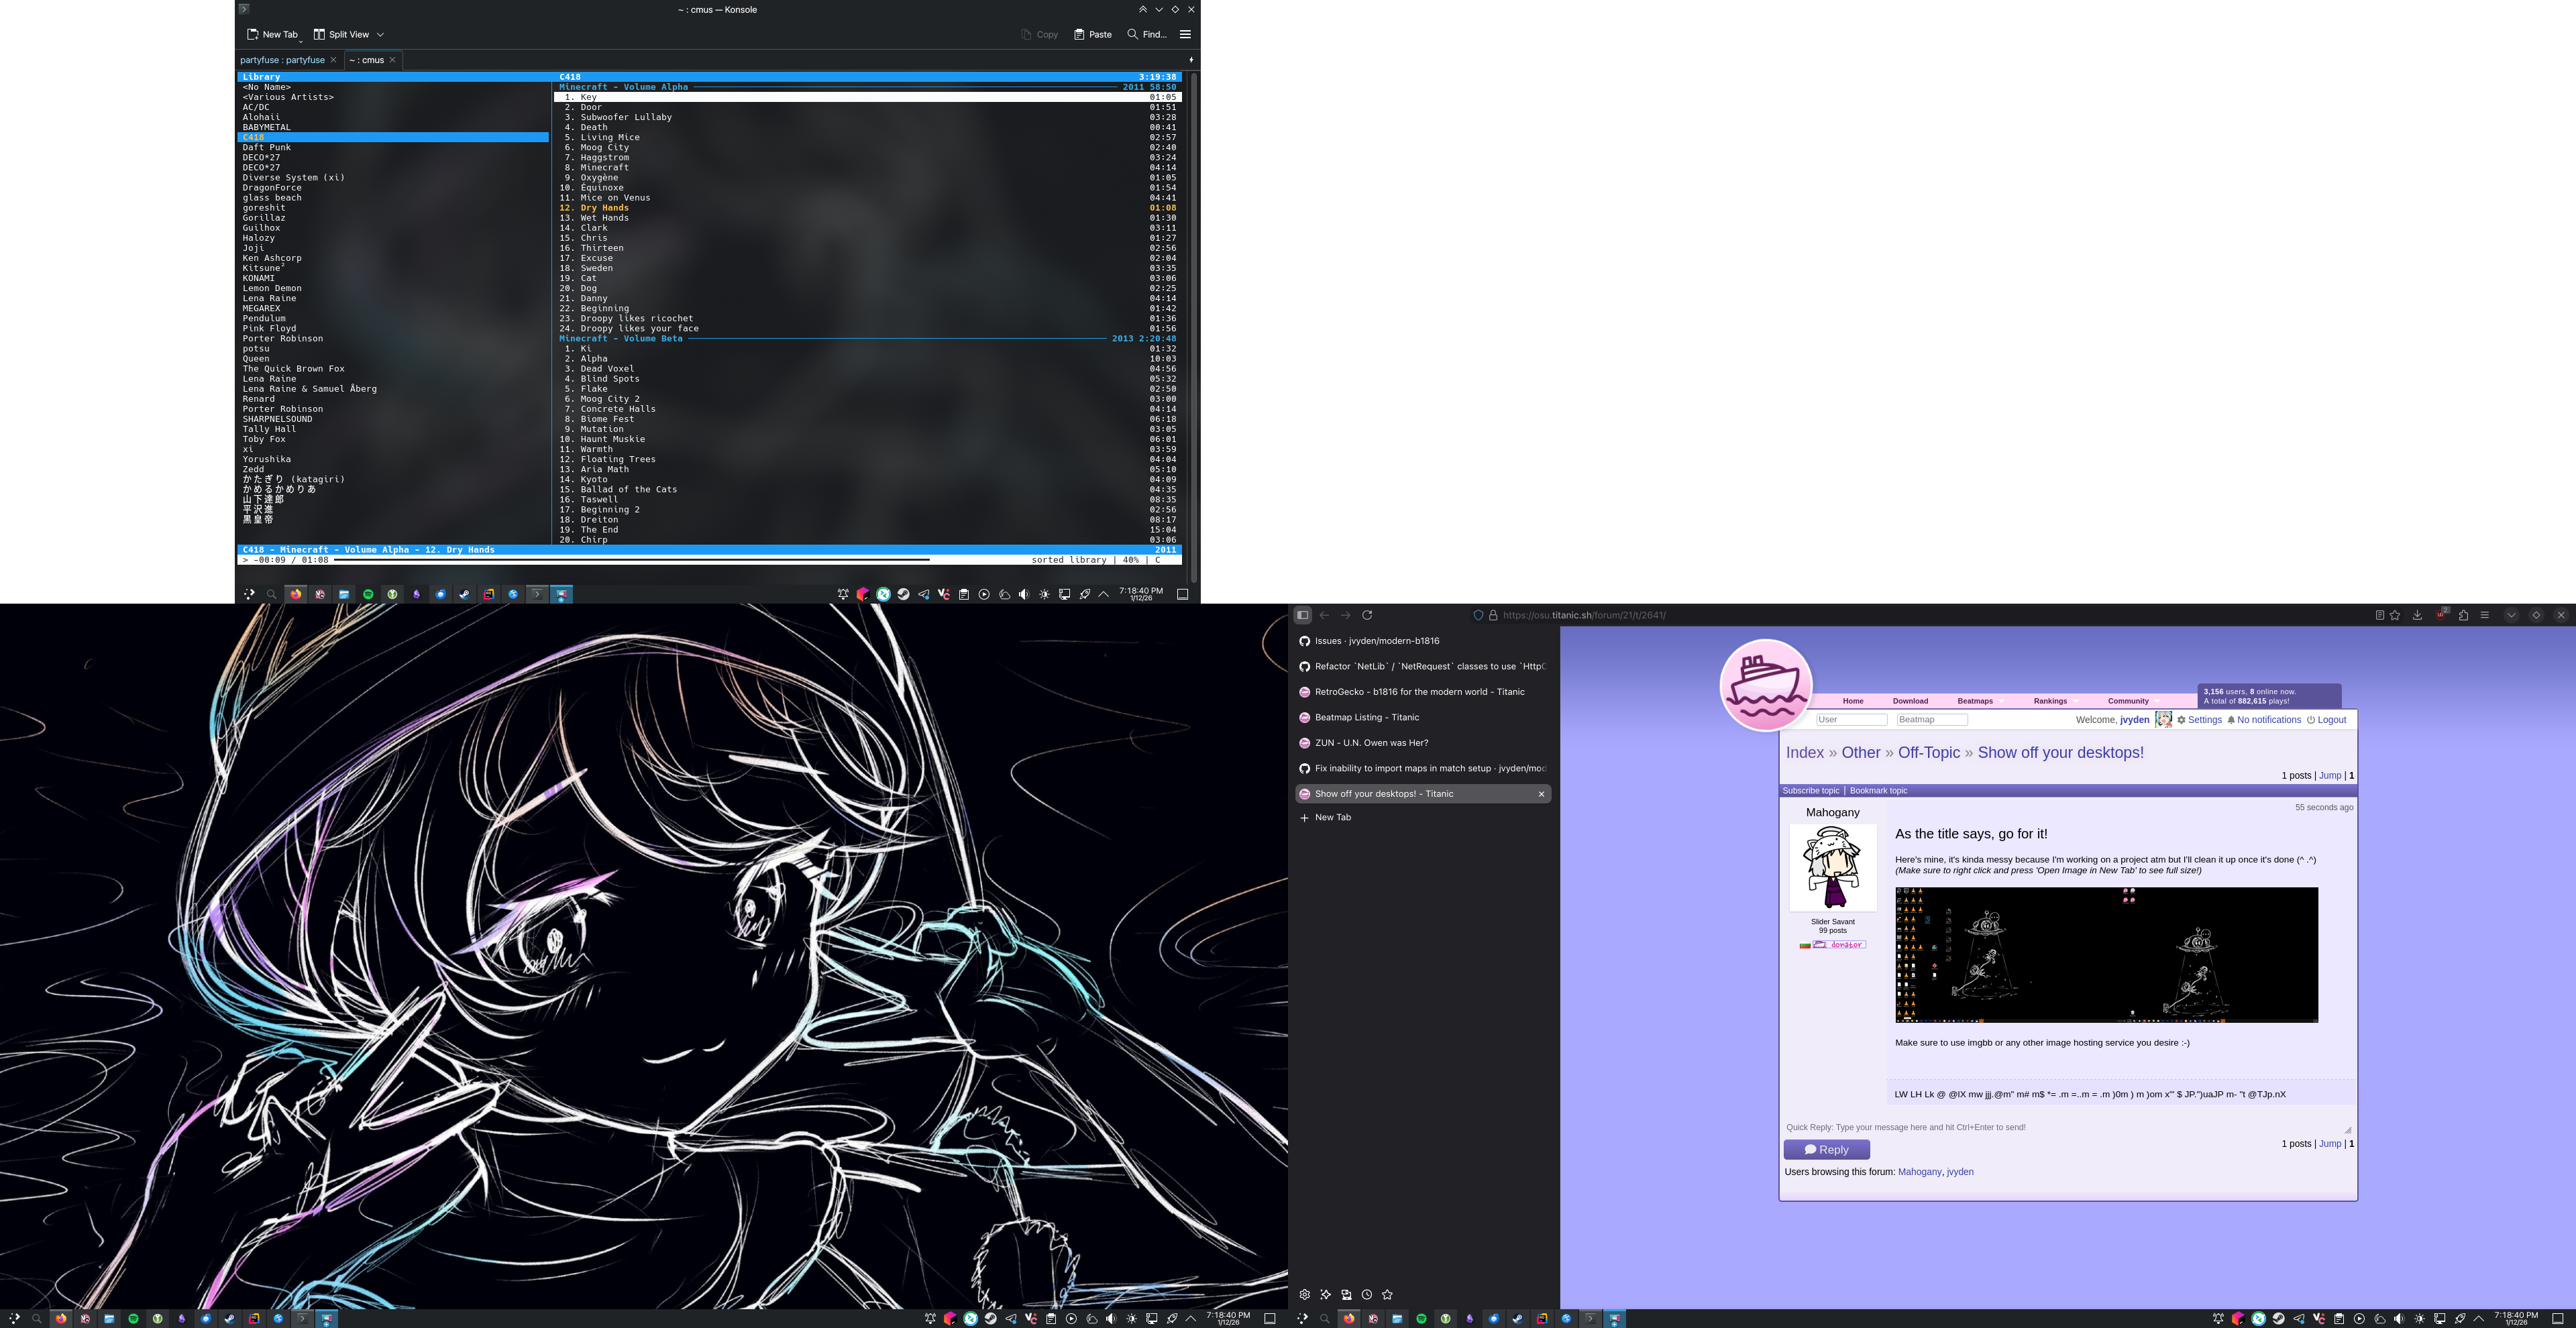Image resolution: width=2576 pixels, height=1328 pixels.
Task: Open the Konsole hamburger menu
Action: (1185, 34)
